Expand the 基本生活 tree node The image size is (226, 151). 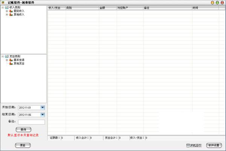(6, 60)
